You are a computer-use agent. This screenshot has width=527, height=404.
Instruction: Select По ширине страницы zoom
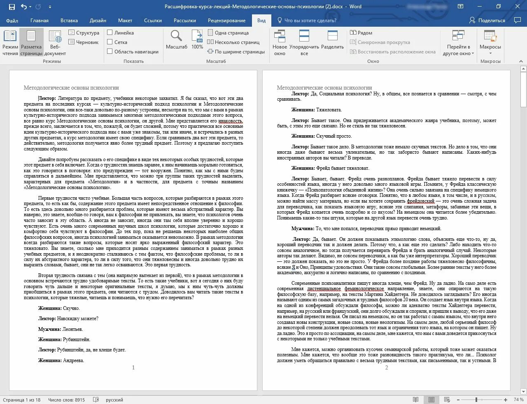236,52
